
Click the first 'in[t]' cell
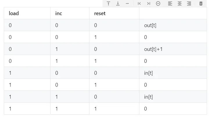pyautogui.click(x=173, y=73)
